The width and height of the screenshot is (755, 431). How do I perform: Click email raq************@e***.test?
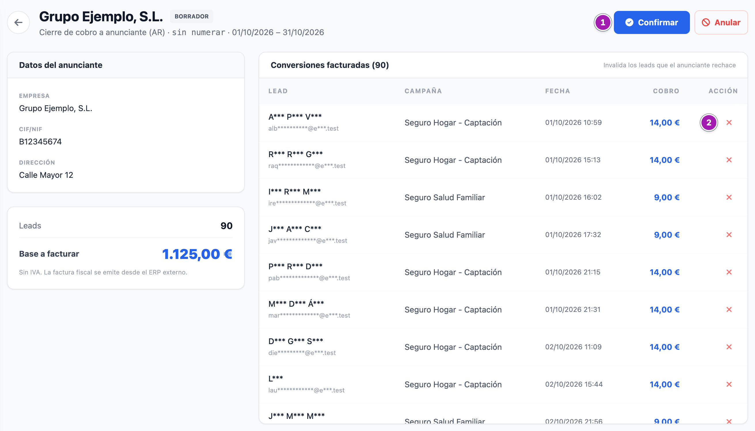[x=307, y=166]
